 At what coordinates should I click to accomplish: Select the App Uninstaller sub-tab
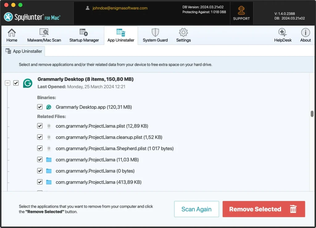pyautogui.click(x=24, y=51)
